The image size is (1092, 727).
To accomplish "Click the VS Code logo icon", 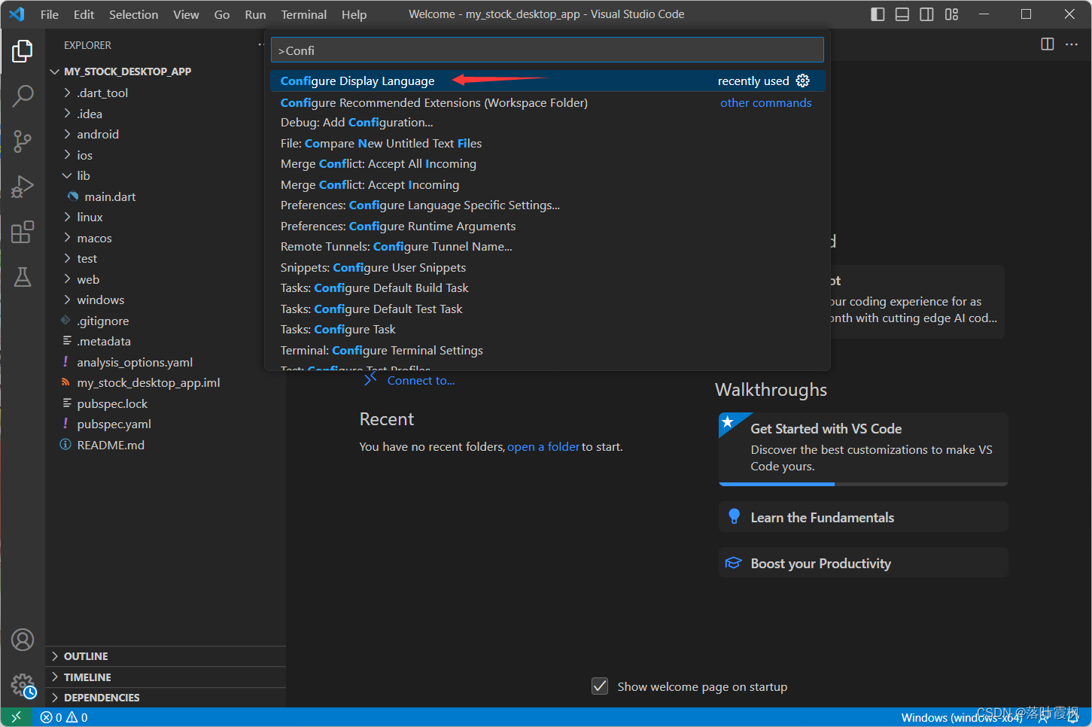I will coord(17,14).
